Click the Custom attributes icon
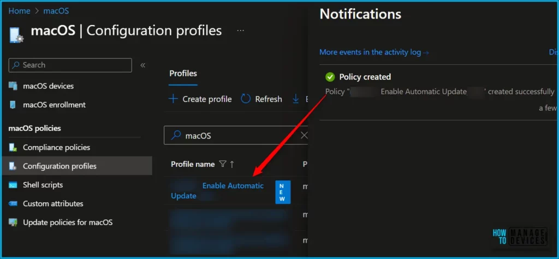The height and width of the screenshot is (259, 559). click(13, 204)
